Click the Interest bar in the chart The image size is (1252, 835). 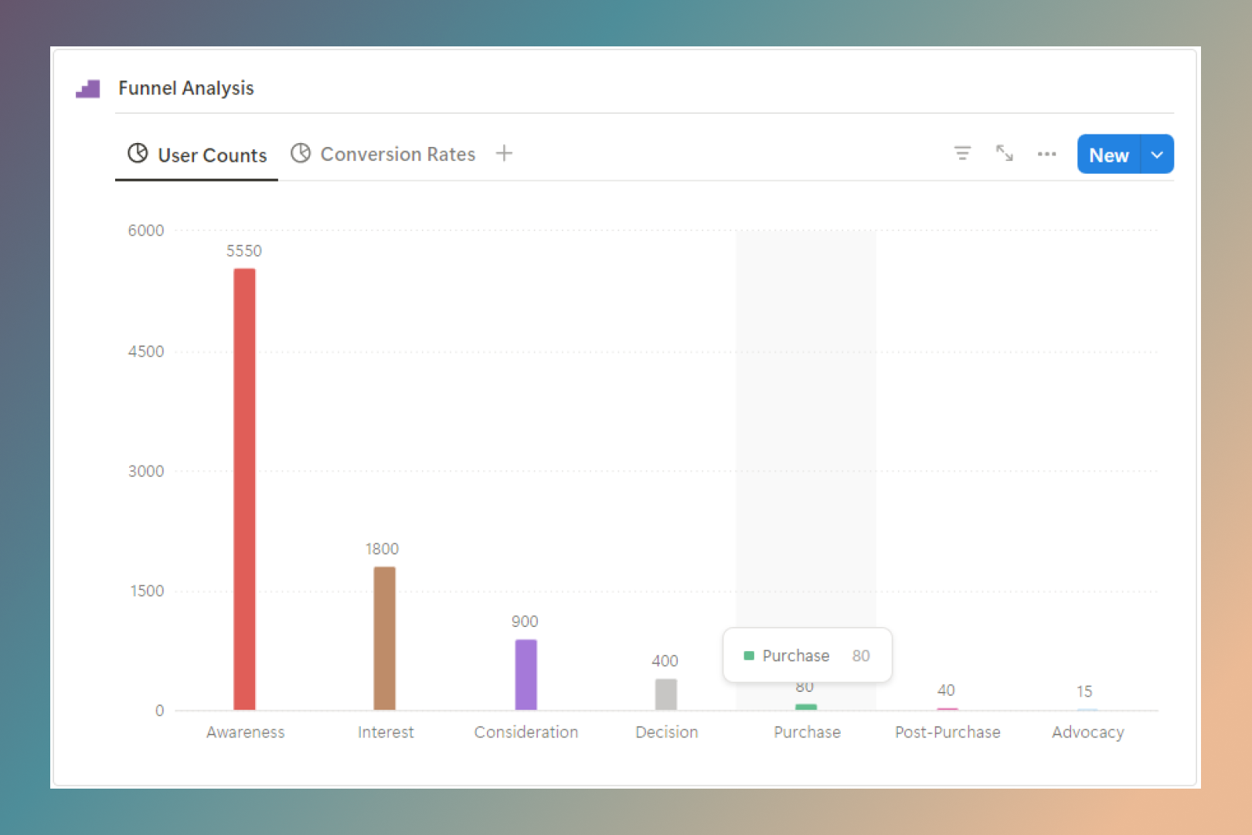385,638
